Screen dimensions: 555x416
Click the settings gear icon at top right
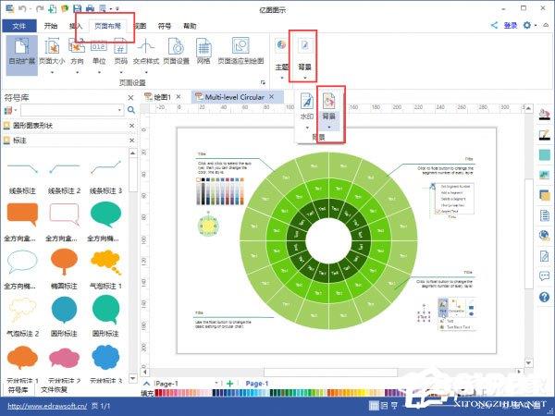point(527,25)
